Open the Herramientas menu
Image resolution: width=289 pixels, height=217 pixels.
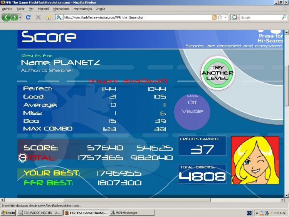(83, 8)
